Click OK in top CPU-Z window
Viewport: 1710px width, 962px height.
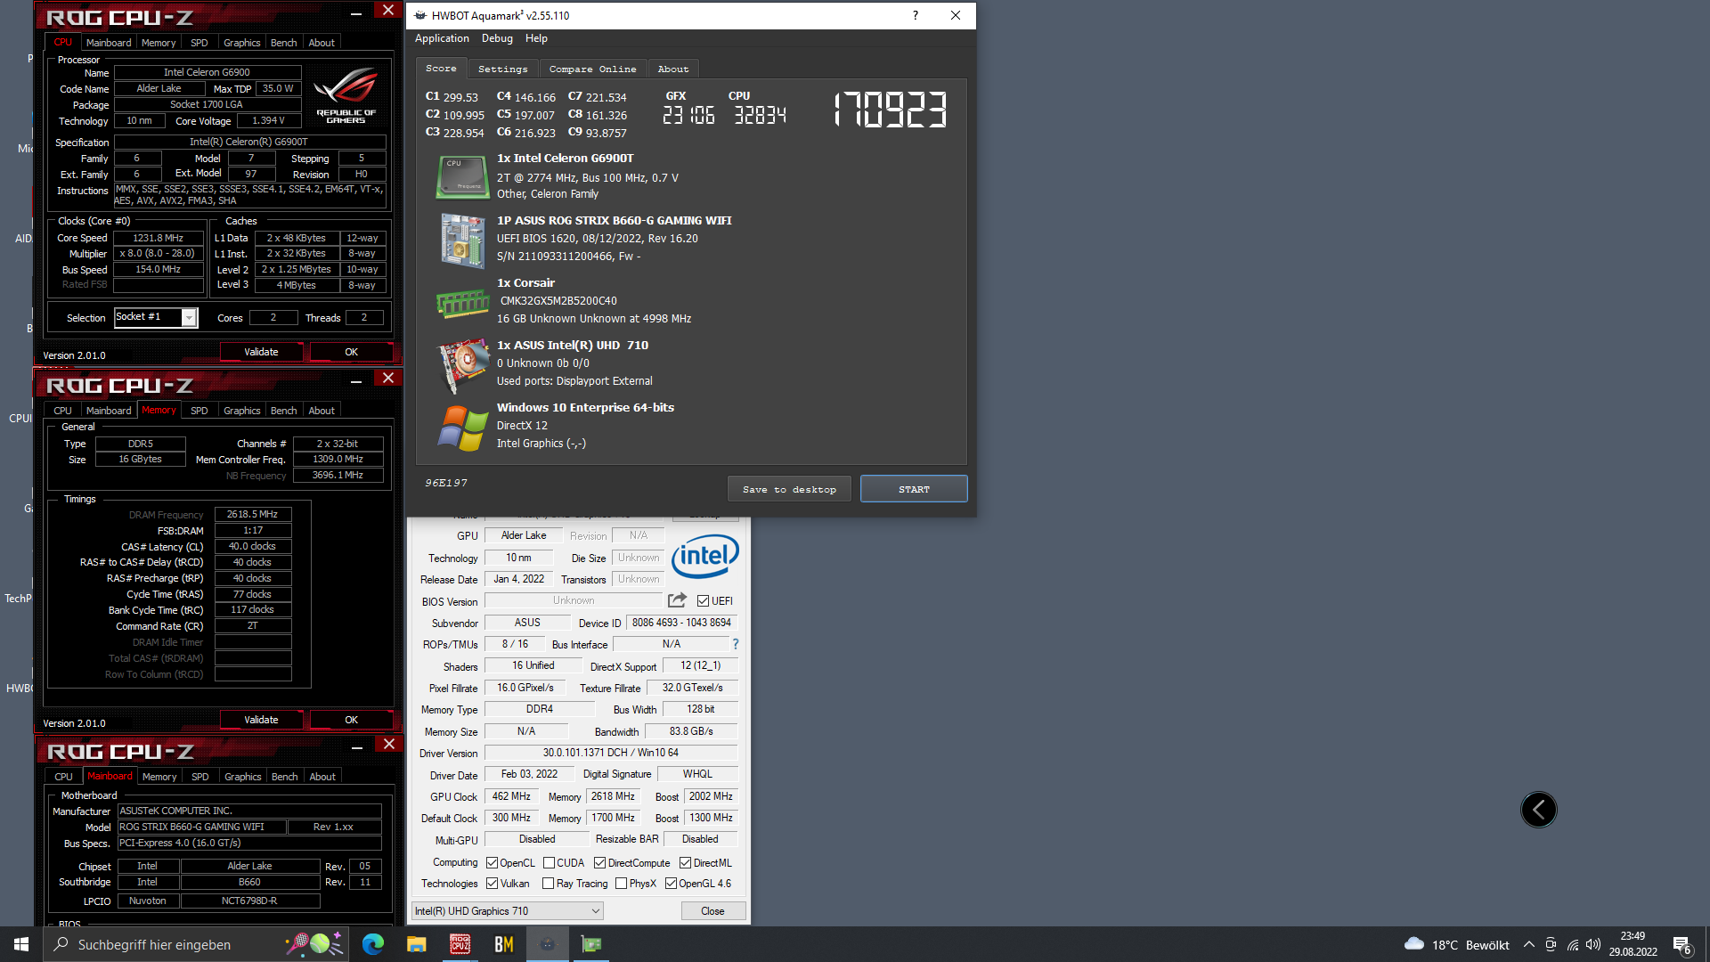351,352
